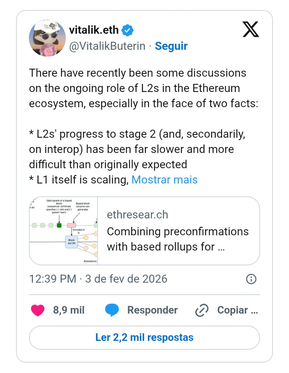
Task: Expand the tweet with Mostrar mais
Action: pyautogui.click(x=164, y=179)
